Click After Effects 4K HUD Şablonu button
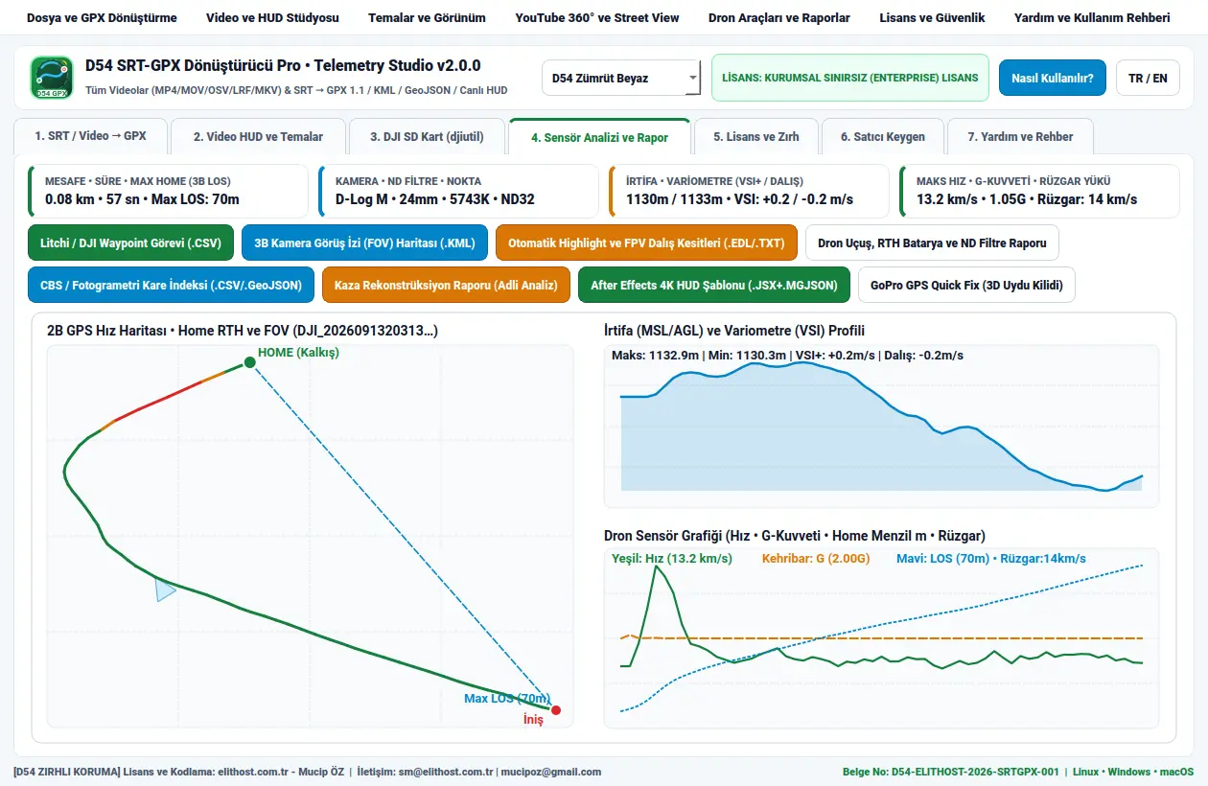This screenshot has width=1208, height=786. pyautogui.click(x=714, y=285)
